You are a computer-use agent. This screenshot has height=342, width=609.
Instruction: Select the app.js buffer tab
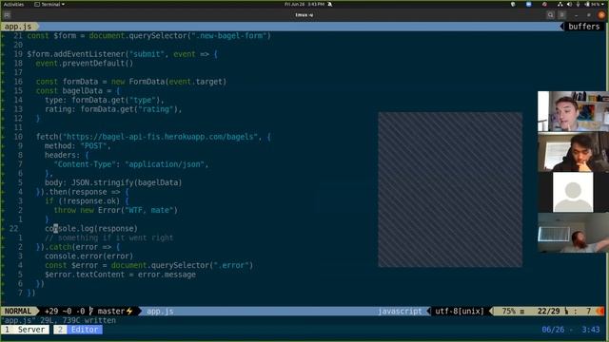[18, 27]
